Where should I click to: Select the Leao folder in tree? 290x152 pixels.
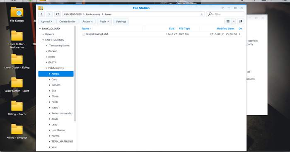54,125
